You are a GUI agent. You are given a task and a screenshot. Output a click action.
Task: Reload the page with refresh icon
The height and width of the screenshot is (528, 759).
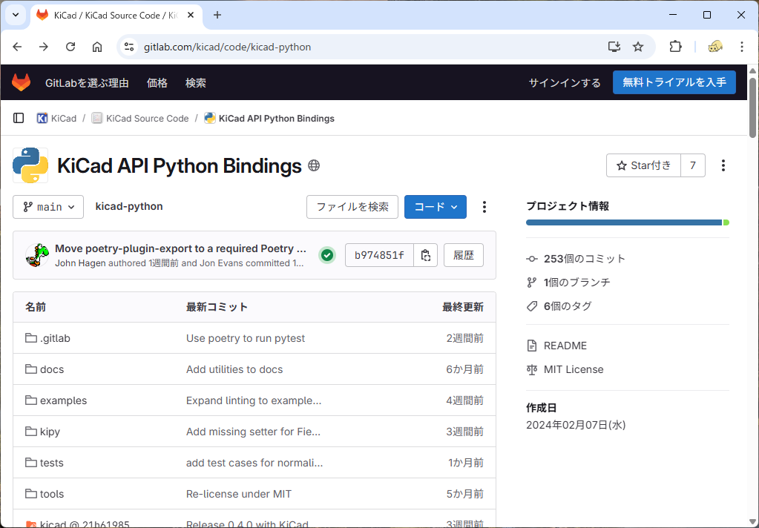[70, 47]
